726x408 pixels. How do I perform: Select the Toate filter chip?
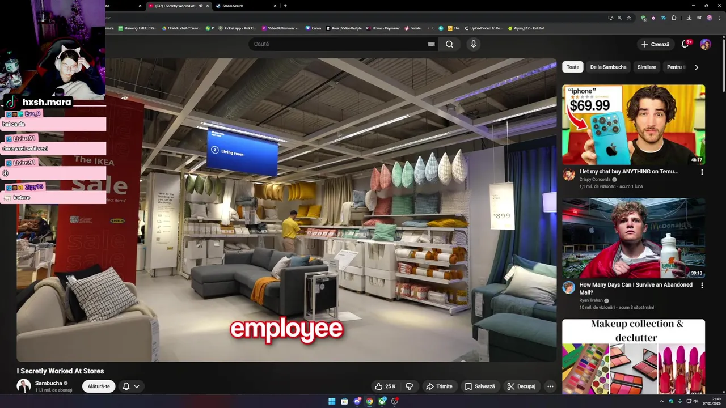[573, 67]
